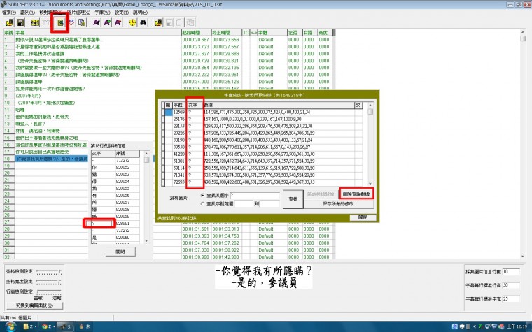The height and width of the screenshot is (332, 532).
Task: Click the 字幕每行標准字寬 input field
Action: point(511,299)
